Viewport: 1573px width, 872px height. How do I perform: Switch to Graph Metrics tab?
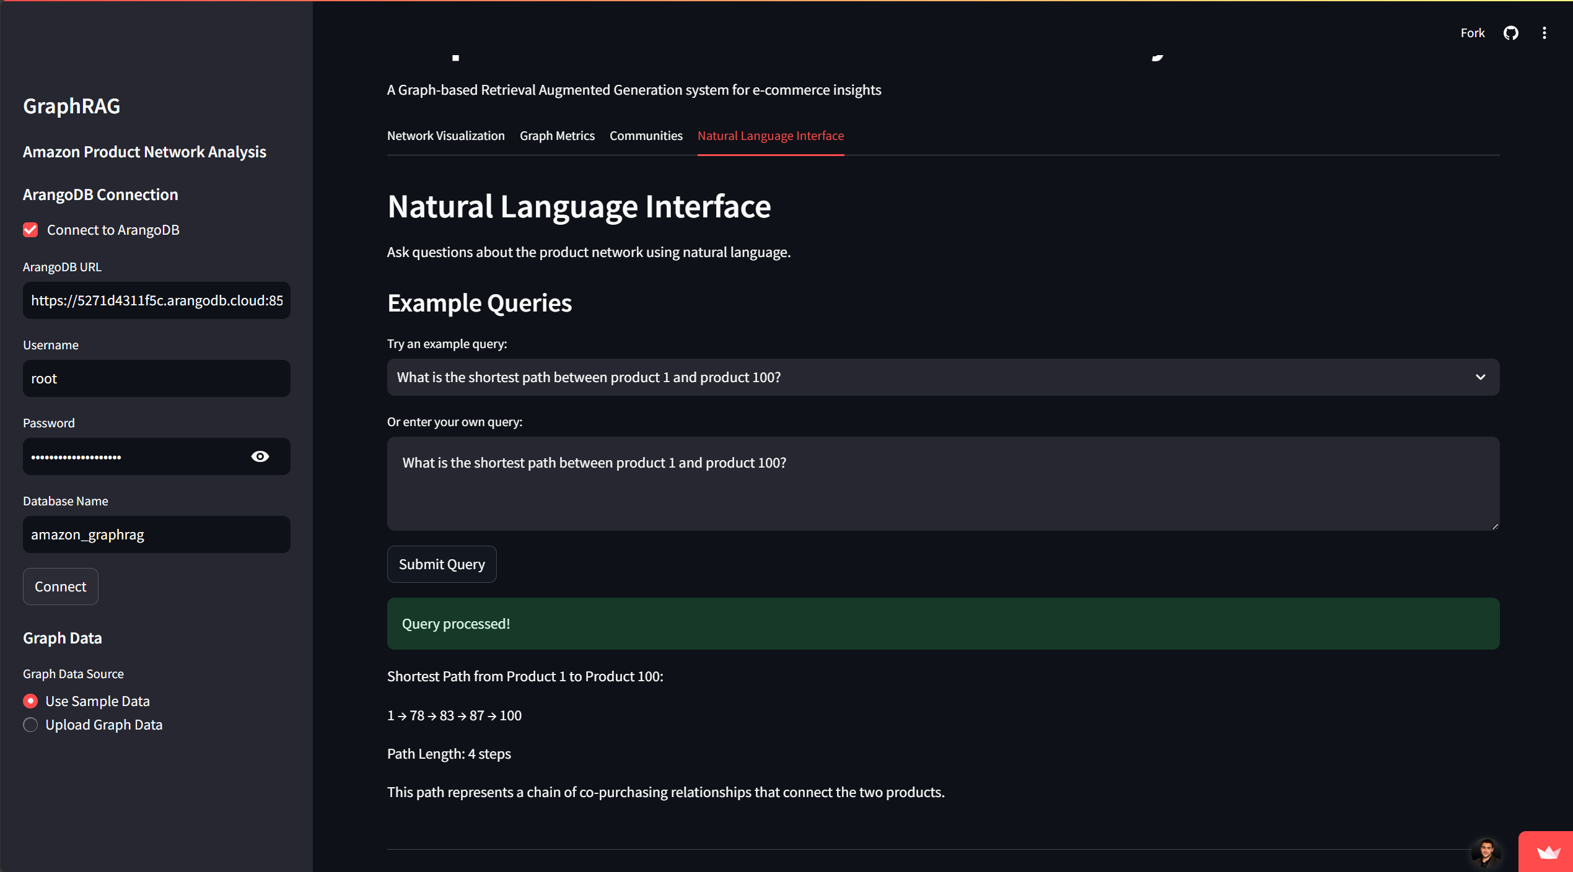coord(557,136)
